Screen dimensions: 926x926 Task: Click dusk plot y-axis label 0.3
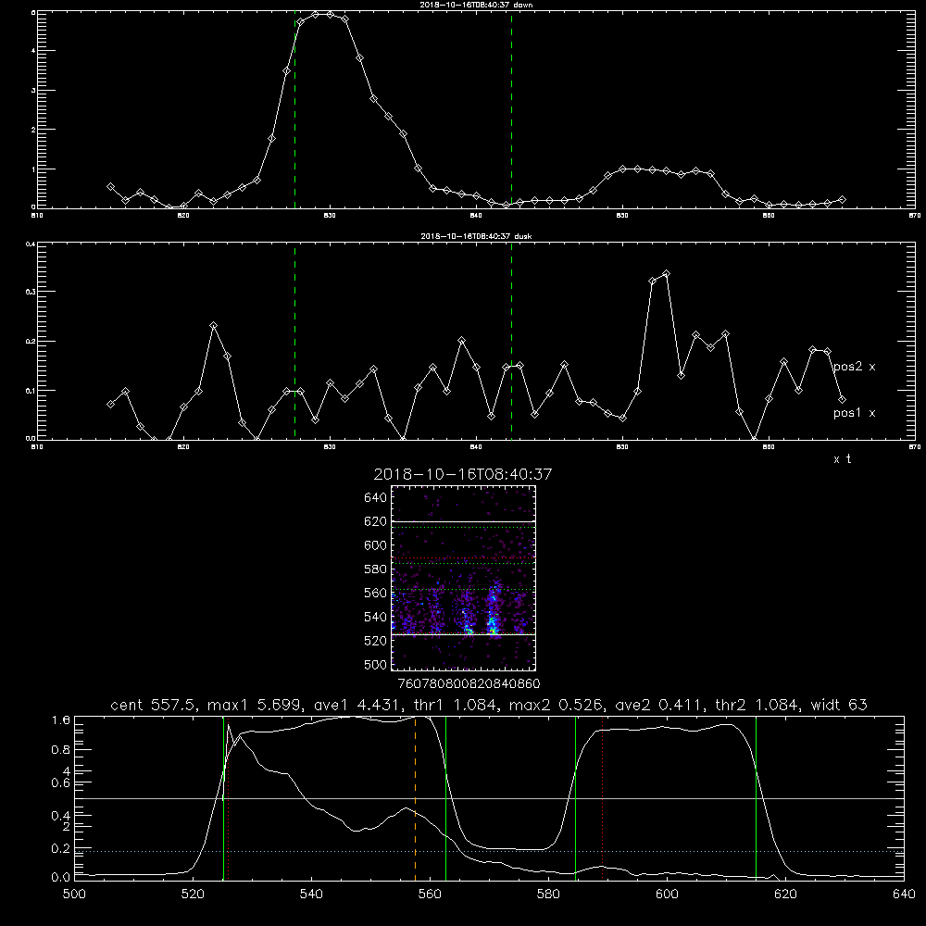(x=31, y=291)
